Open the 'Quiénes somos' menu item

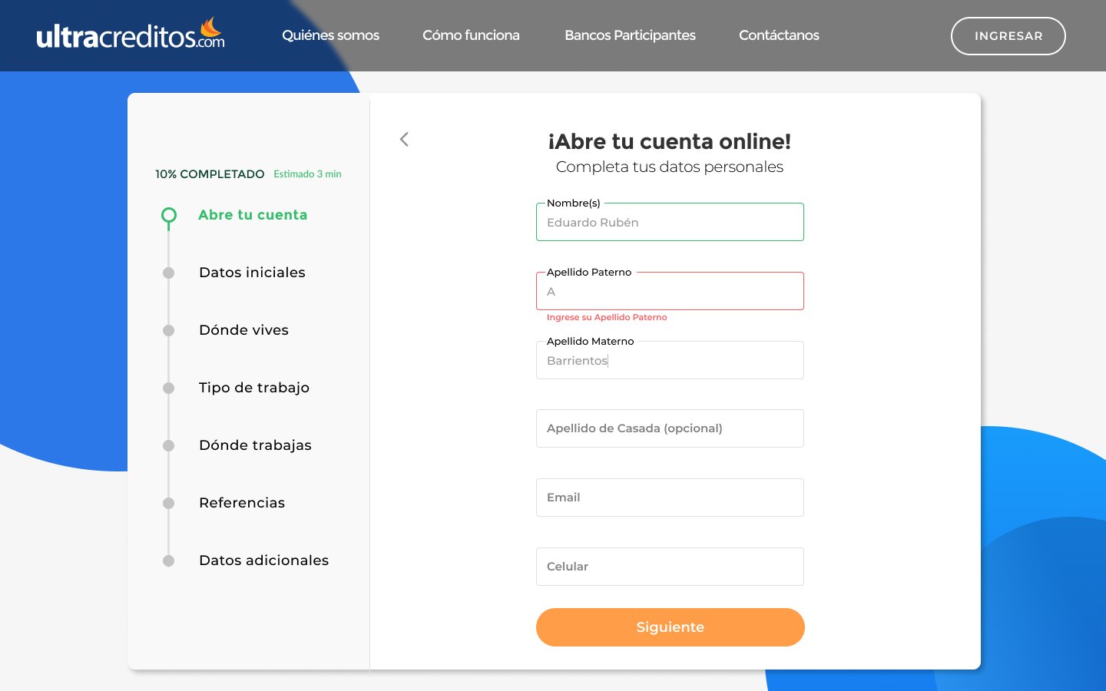coord(330,35)
